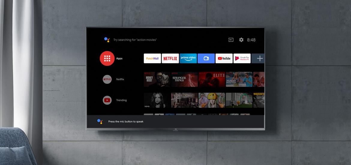This screenshot has height=165, width=351.
Task: Launch the blue Live TV app tile
Action: point(206,58)
